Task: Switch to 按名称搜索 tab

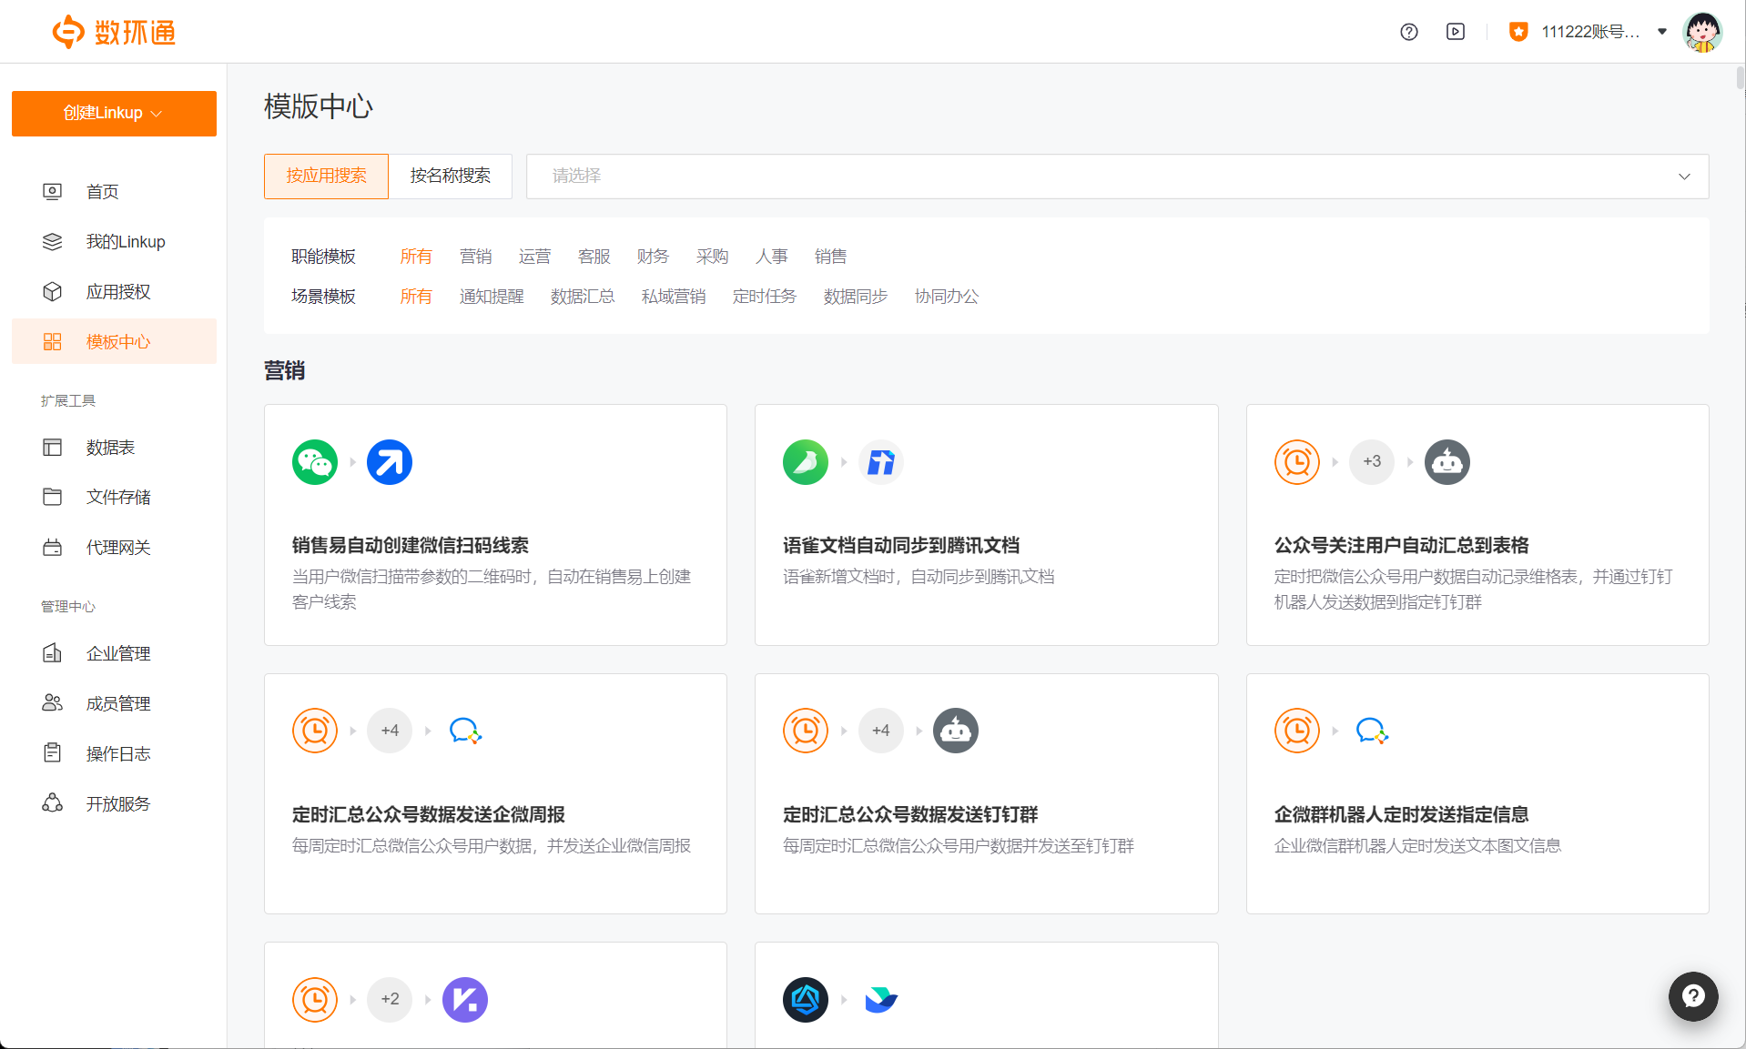Action: pos(451,176)
